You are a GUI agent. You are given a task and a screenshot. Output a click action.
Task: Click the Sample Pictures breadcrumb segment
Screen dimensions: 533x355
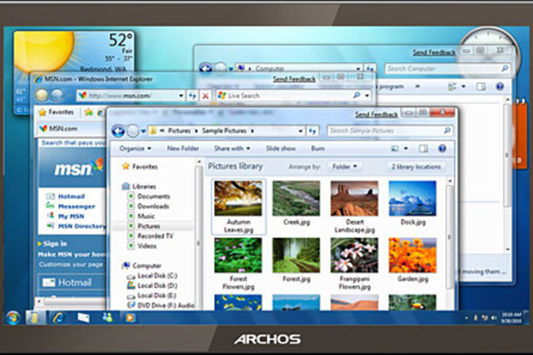point(224,131)
